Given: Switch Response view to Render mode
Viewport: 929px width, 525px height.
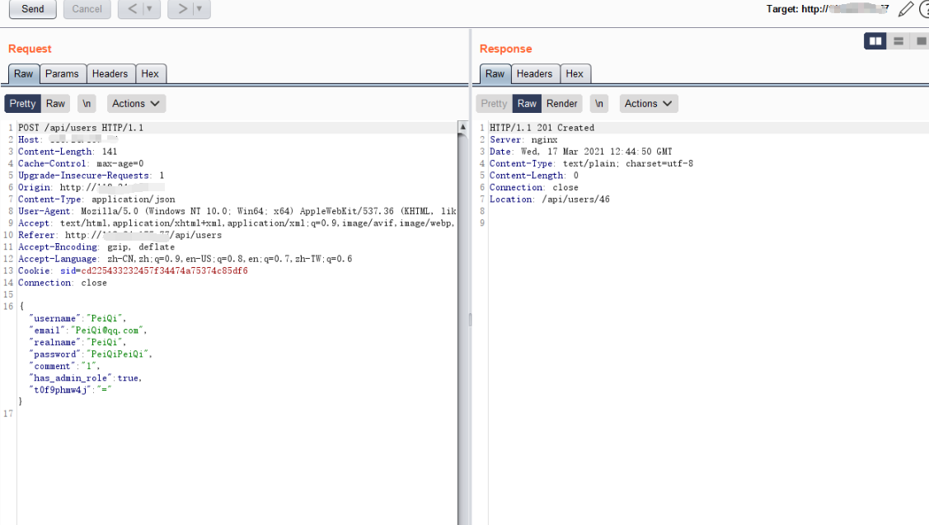Looking at the screenshot, I should [562, 103].
